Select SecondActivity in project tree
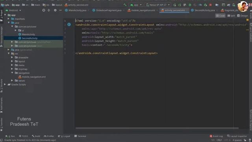Viewport: 252px width, 142px height. (30, 38)
